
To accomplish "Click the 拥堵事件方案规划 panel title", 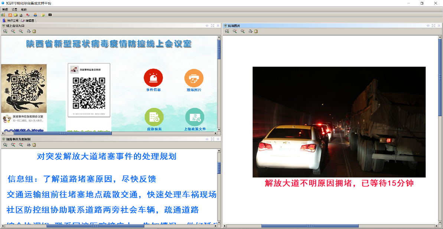I will point(18,139).
